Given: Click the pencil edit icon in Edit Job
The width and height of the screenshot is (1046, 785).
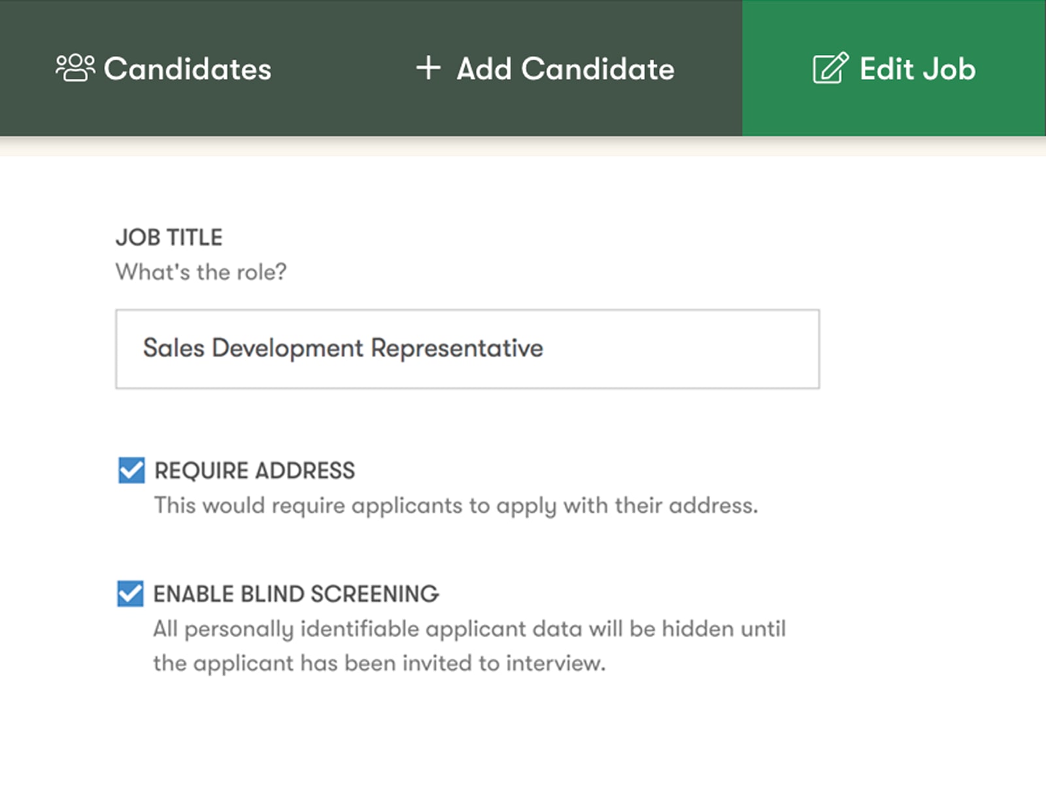Looking at the screenshot, I should coord(830,68).
